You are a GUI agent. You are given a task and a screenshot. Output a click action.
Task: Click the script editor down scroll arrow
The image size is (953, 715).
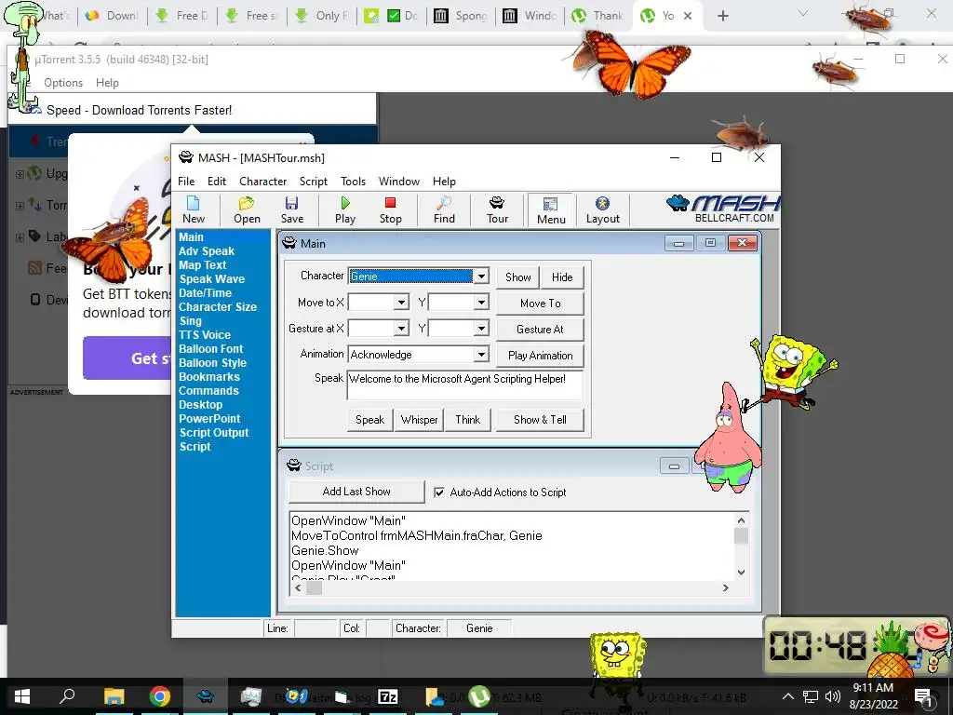click(x=741, y=573)
